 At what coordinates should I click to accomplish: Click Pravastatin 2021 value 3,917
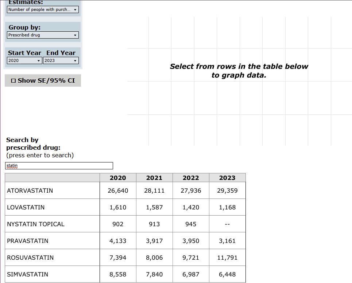coord(154,241)
